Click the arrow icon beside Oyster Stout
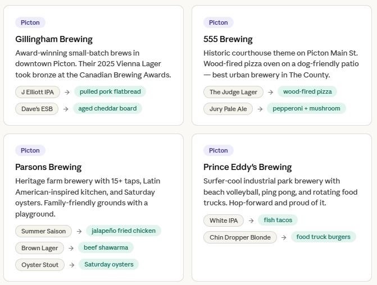The width and height of the screenshot is (377, 285). (x=72, y=265)
